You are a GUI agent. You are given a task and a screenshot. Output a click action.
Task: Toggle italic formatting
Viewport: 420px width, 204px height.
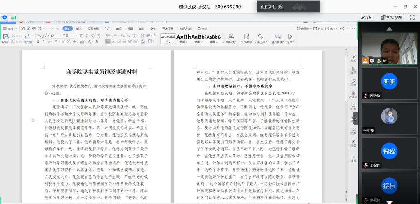click(x=43, y=41)
